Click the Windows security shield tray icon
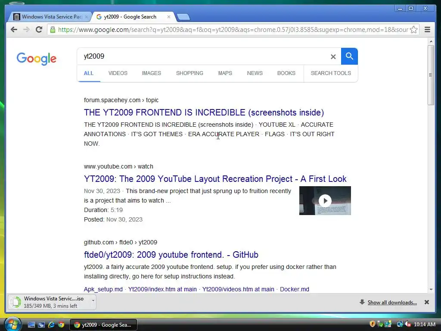Viewport: 441px width, 331px height. pos(373,324)
